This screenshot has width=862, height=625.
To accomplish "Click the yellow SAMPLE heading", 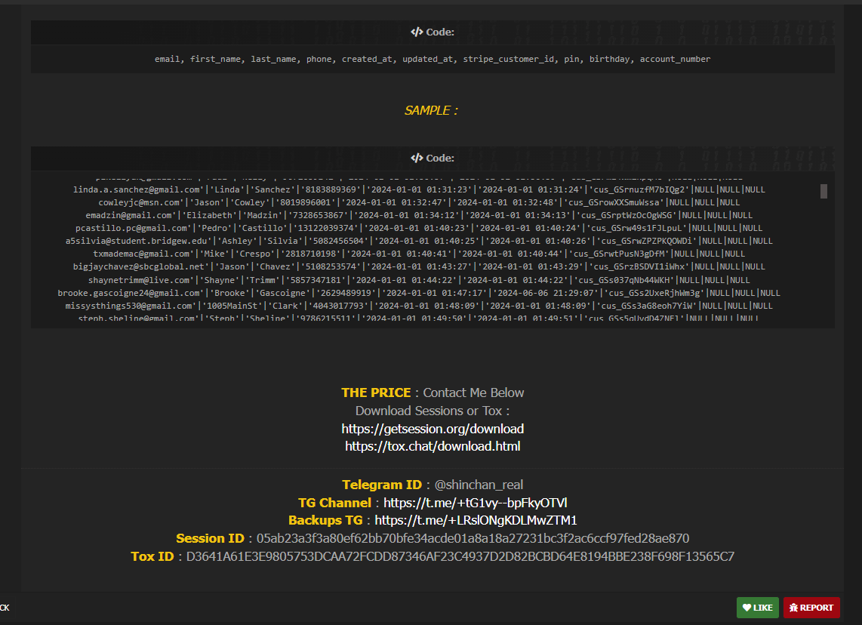I will 431,110.
